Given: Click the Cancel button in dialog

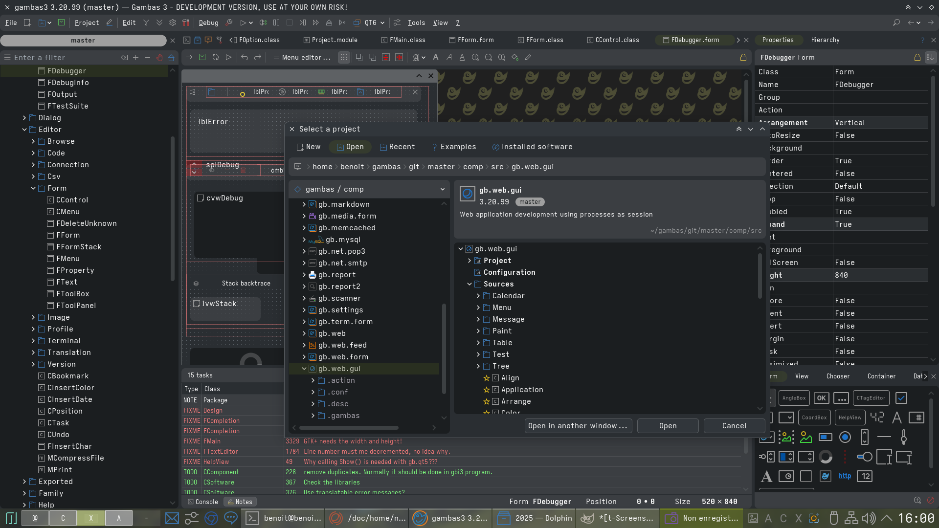Looking at the screenshot, I should 734,426.
